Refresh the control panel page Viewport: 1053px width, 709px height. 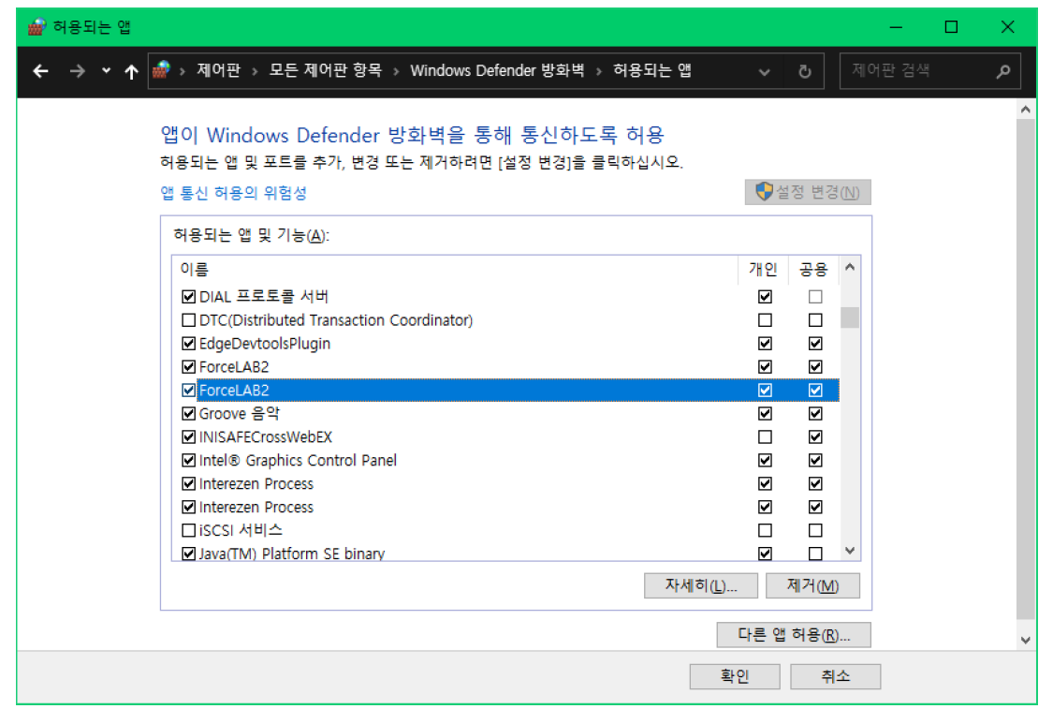pyautogui.click(x=805, y=71)
